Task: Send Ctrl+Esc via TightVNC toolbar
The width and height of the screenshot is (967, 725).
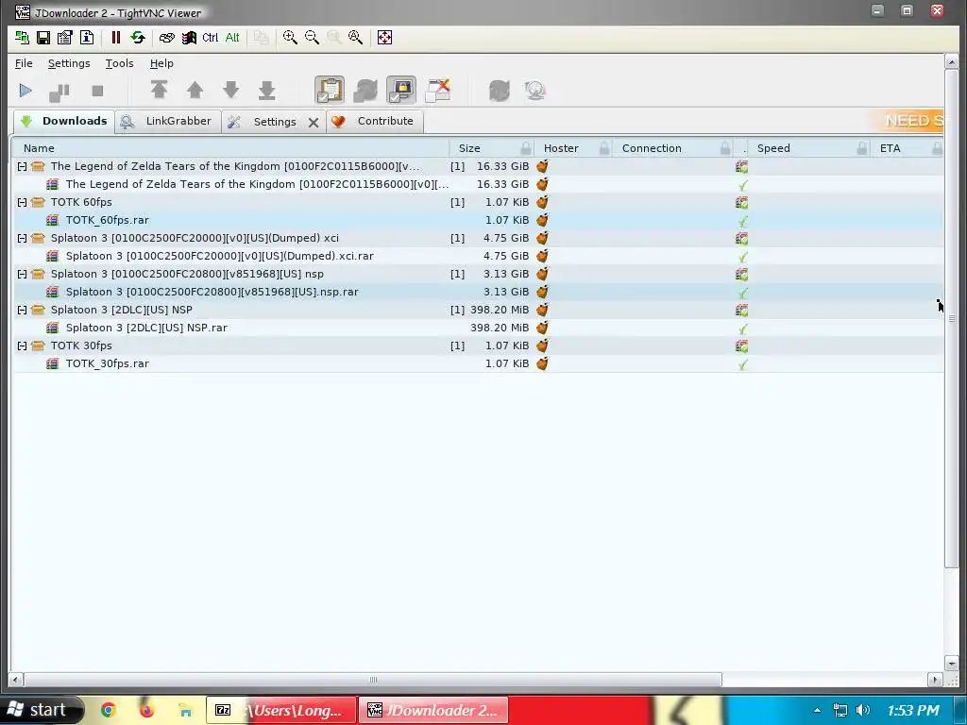Action: click(x=189, y=38)
